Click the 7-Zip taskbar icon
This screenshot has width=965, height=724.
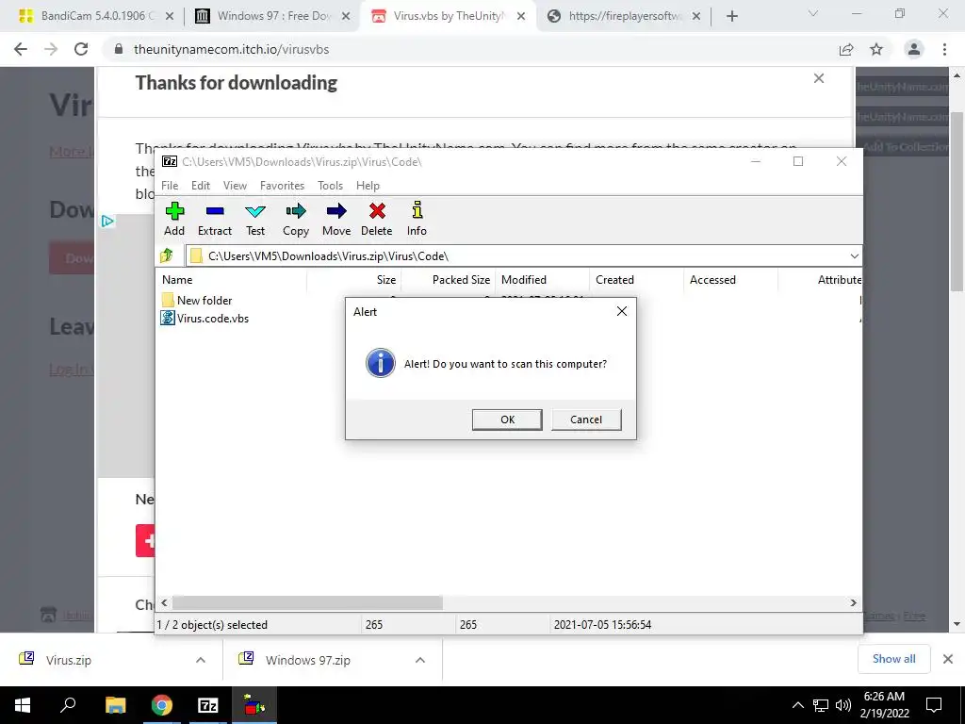pyautogui.click(x=208, y=705)
